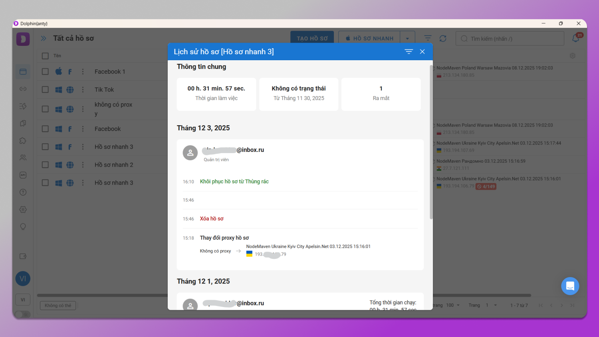Open the filter icon in history dialog header
Screen dimensions: 599x337
tap(409, 51)
